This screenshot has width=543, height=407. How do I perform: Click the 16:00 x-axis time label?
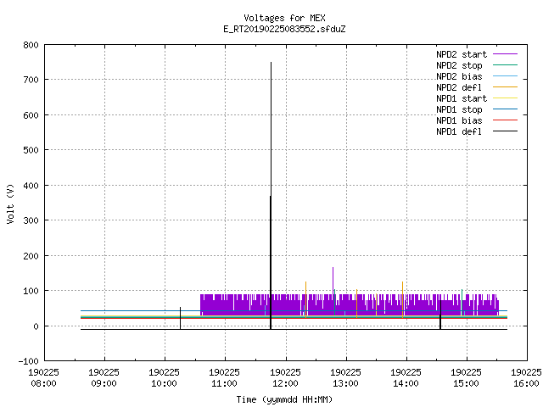526,383
